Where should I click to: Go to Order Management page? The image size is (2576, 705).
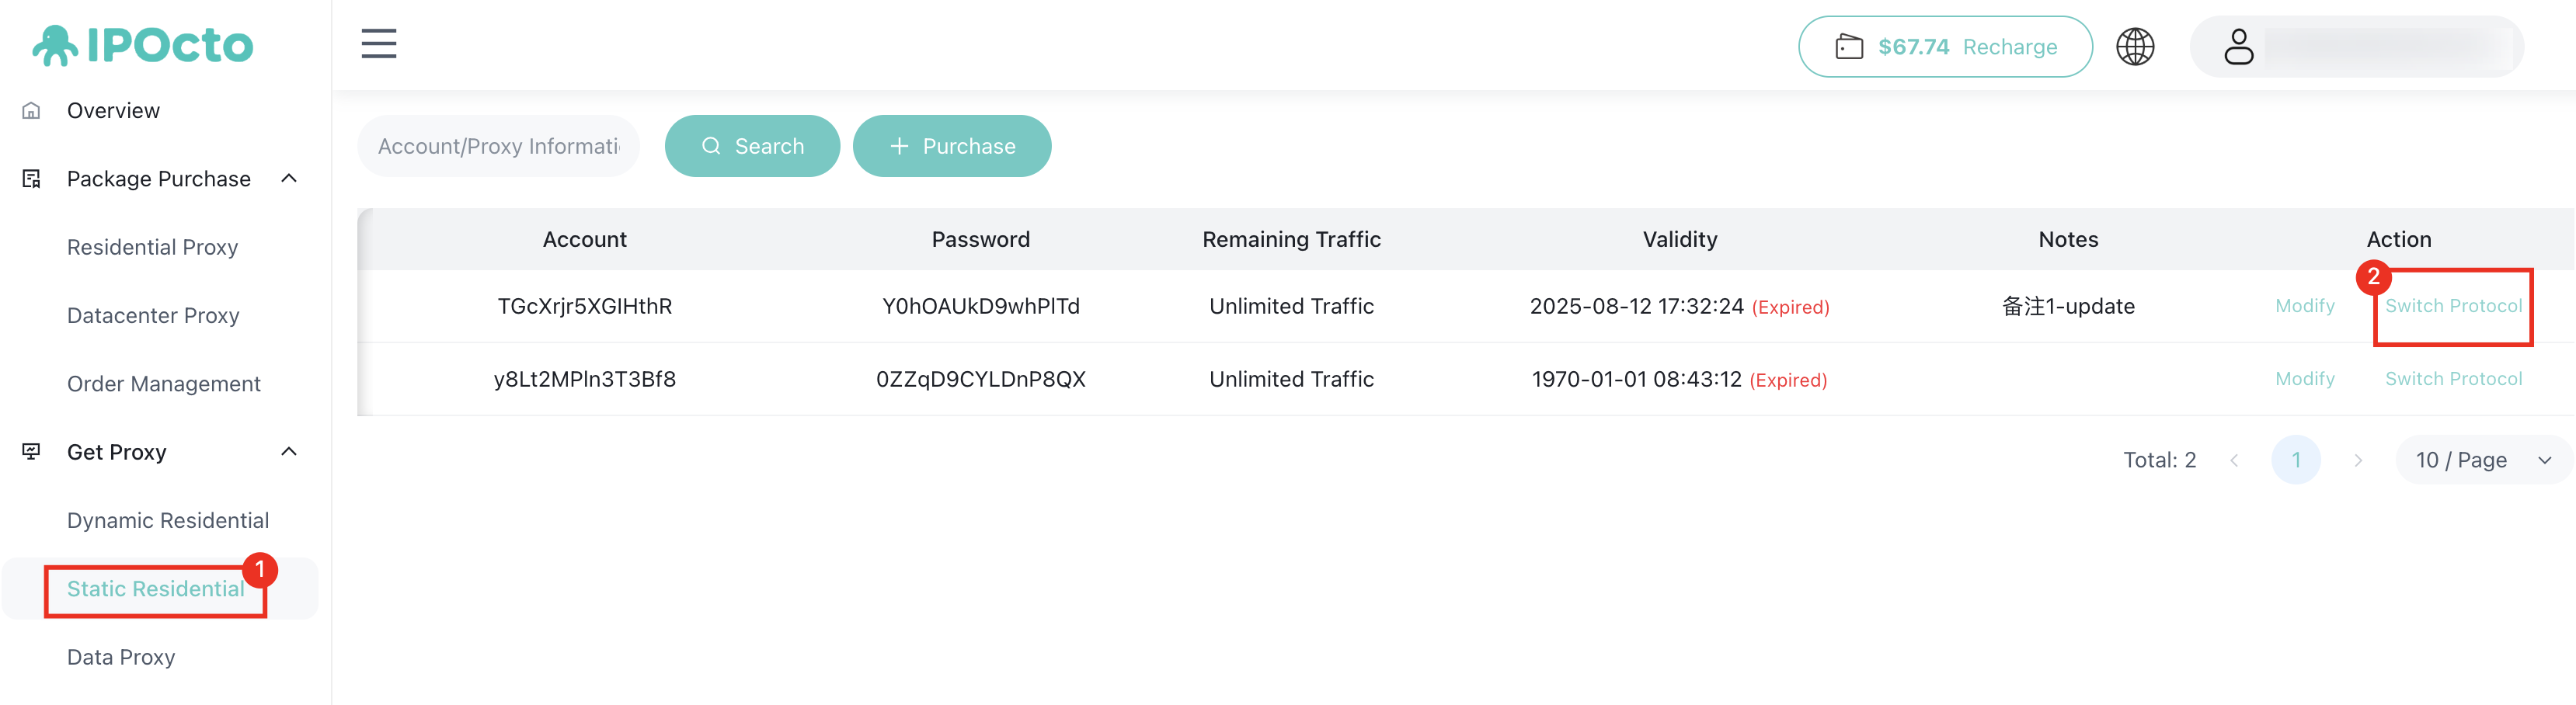point(163,384)
